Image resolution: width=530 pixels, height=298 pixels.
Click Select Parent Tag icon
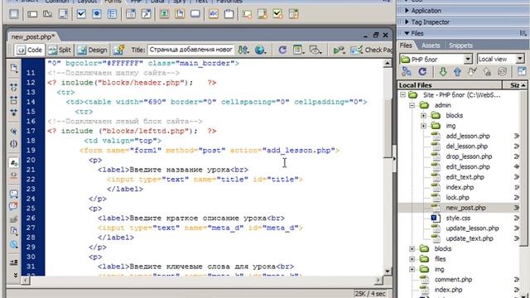(x=13, y=131)
